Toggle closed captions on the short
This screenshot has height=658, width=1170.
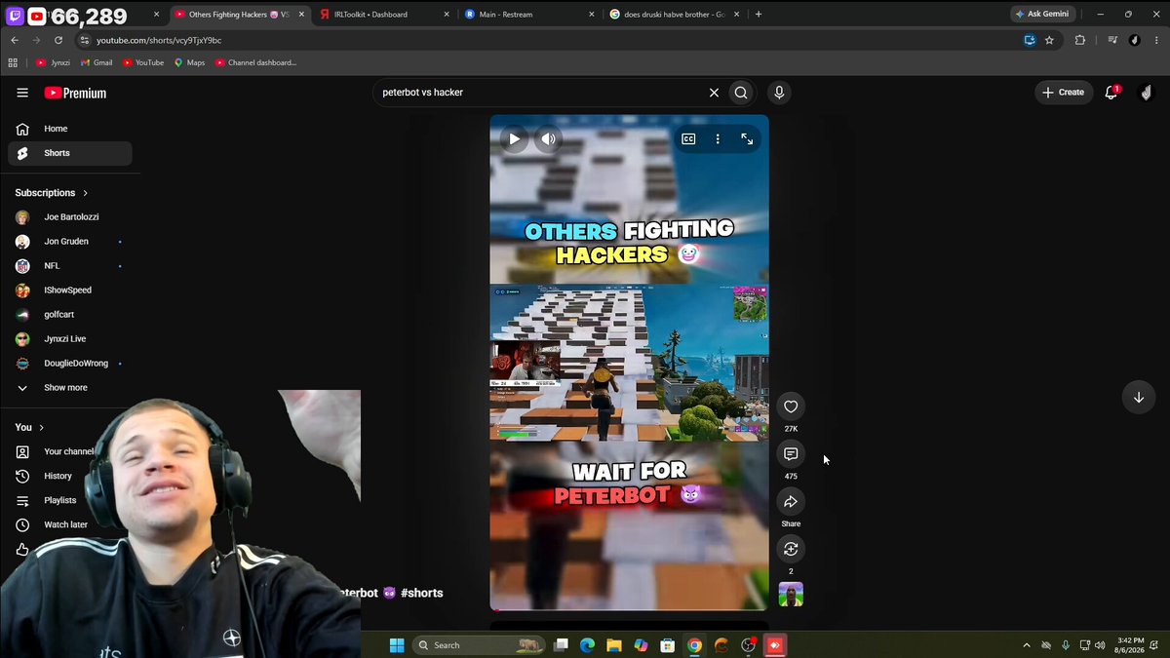(688, 139)
